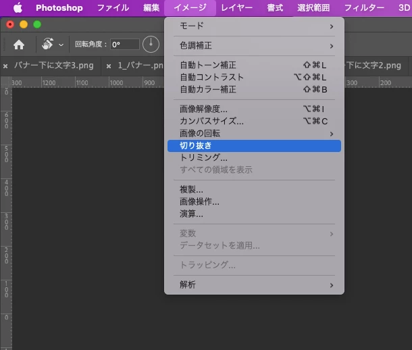Image resolution: width=412 pixels, height=350 pixels.
Task: Close the 1_バナー.png tab
Action: coord(109,66)
